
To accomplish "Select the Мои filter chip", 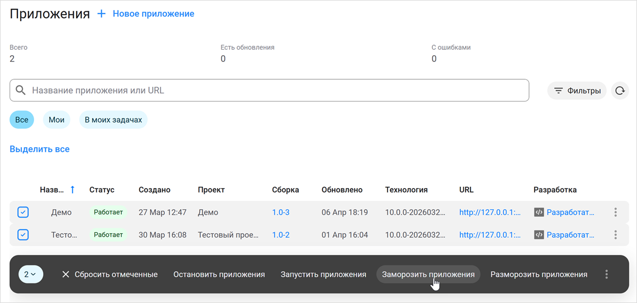I will (x=56, y=120).
